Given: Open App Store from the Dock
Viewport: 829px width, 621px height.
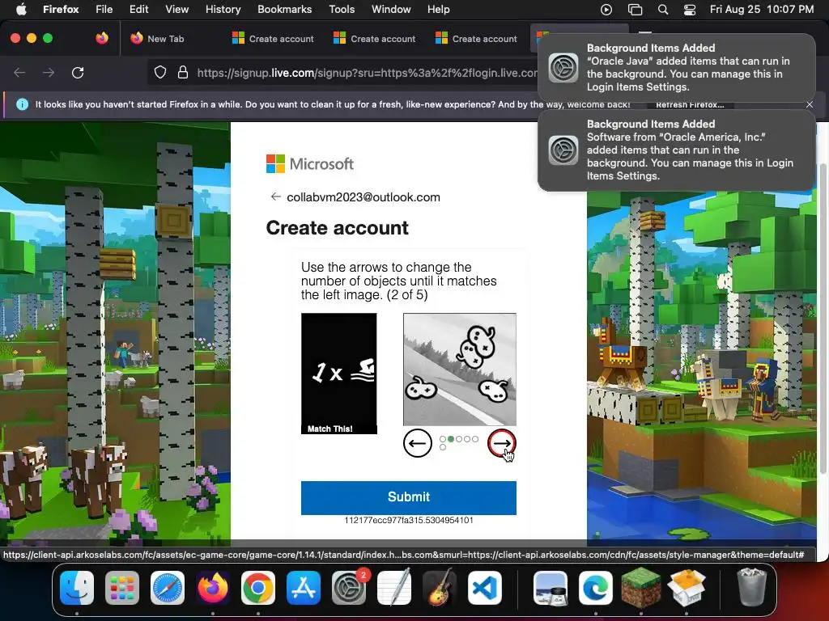Looking at the screenshot, I should [304, 588].
